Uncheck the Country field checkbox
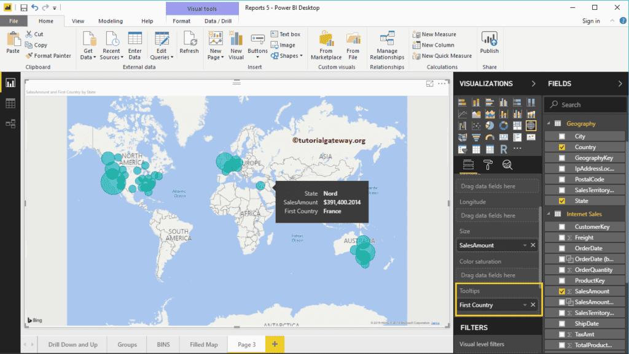Screen dimensions: 629x354 pos(561,147)
